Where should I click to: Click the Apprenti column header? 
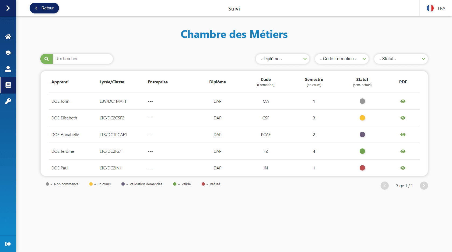[x=60, y=82]
